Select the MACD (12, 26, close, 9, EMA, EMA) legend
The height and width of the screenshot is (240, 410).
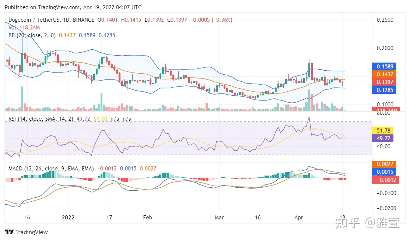point(51,169)
